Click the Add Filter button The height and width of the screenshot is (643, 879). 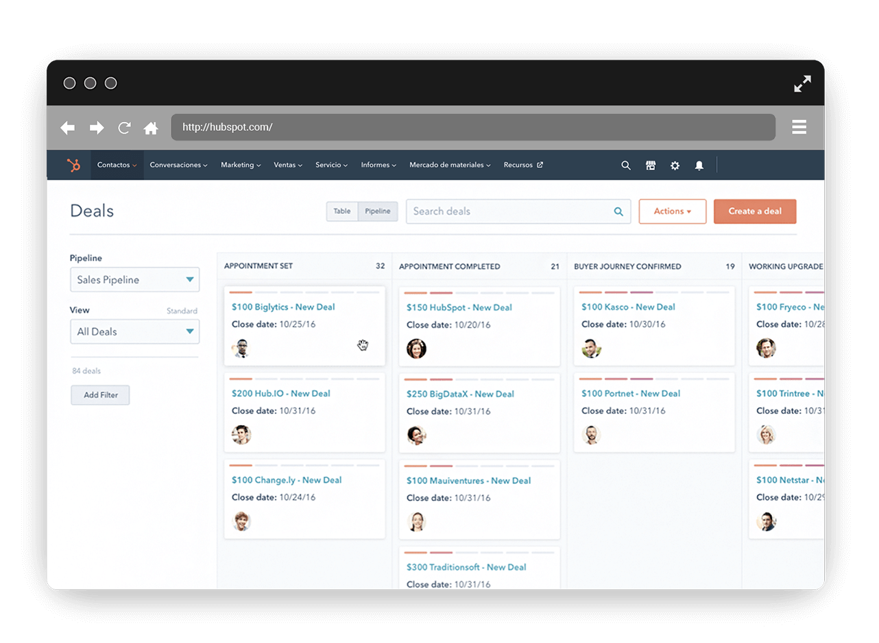tap(100, 396)
